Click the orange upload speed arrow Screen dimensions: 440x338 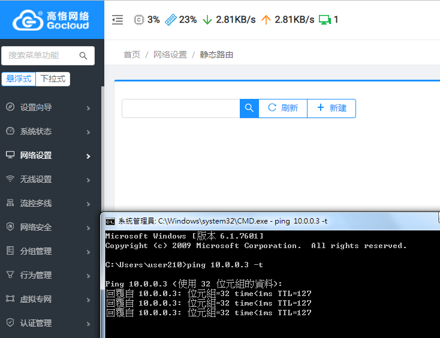coord(266,20)
